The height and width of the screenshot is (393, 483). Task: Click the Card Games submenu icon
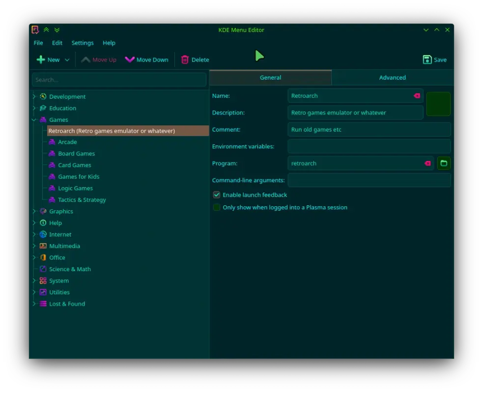click(x=52, y=165)
